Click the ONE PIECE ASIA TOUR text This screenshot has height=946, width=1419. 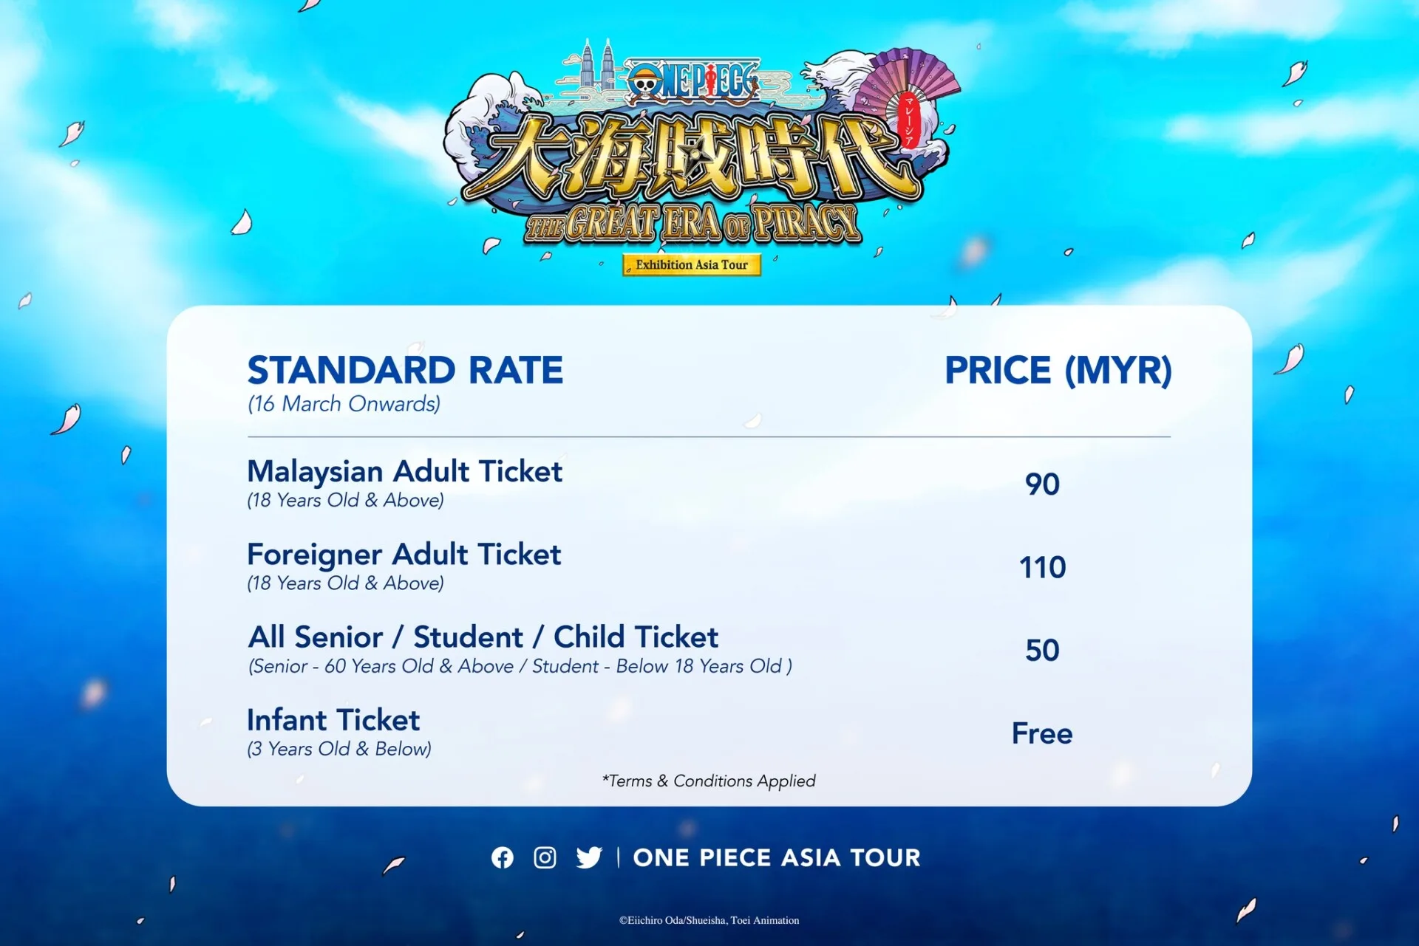click(x=777, y=857)
